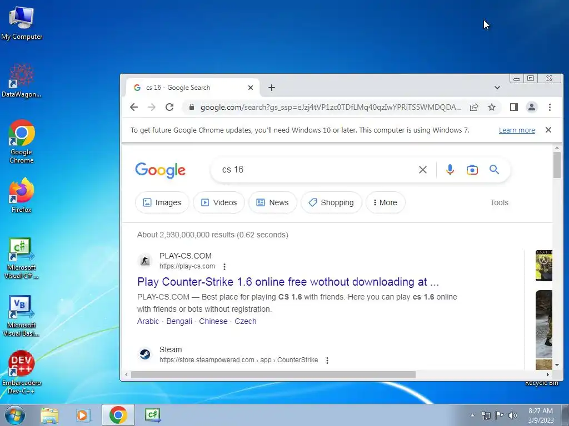This screenshot has height=426, width=569.
Task: Open Windows Explorer from the taskbar
Action: (x=49, y=415)
